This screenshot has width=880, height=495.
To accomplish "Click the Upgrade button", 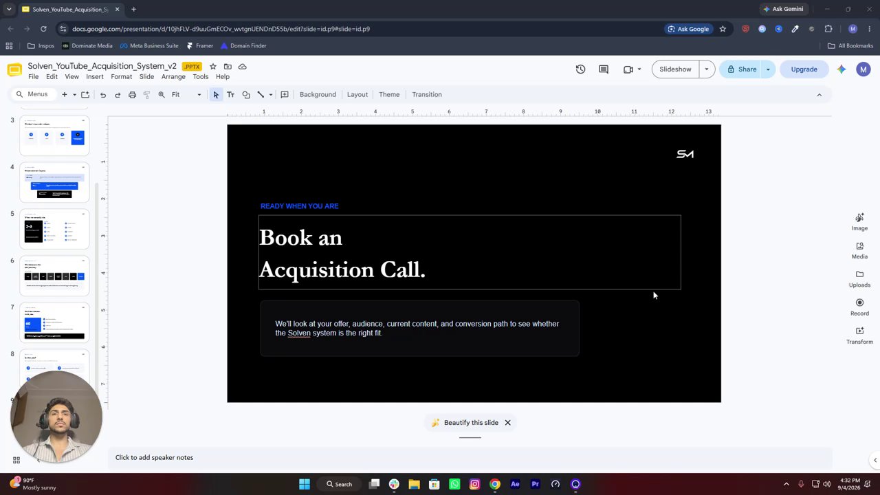I will (x=804, y=69).
